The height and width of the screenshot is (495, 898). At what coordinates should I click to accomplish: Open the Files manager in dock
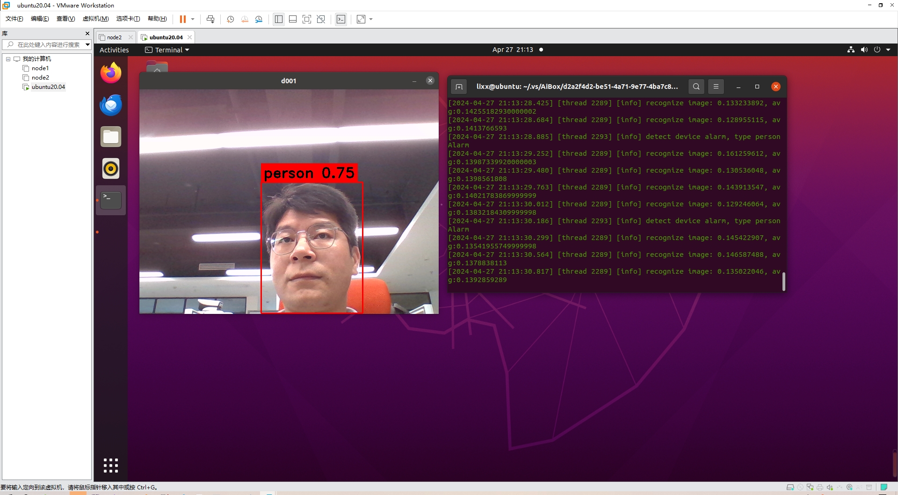pyautogui.click(x=111, y=137)
